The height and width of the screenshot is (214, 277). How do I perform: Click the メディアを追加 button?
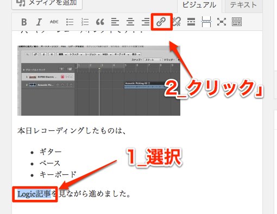coord(47,4)
